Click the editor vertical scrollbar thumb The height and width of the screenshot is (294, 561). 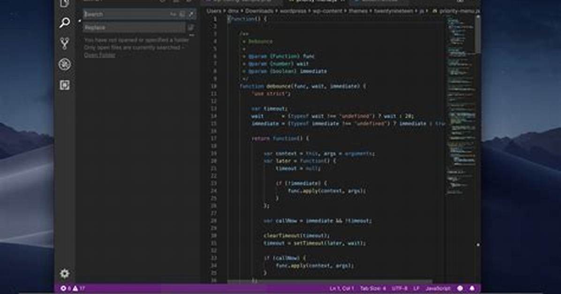pyautogui.click(x=478, y=34)
